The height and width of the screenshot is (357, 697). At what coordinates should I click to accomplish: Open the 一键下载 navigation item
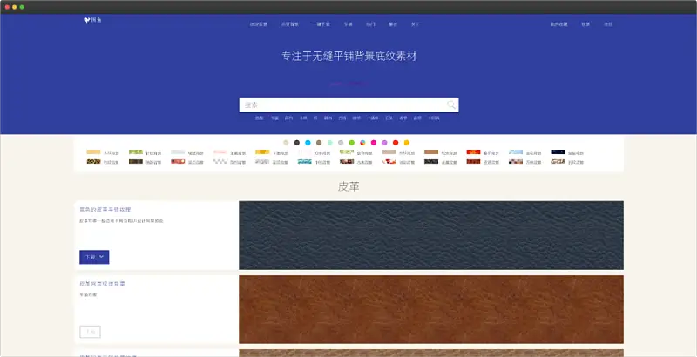coord(321,24)
